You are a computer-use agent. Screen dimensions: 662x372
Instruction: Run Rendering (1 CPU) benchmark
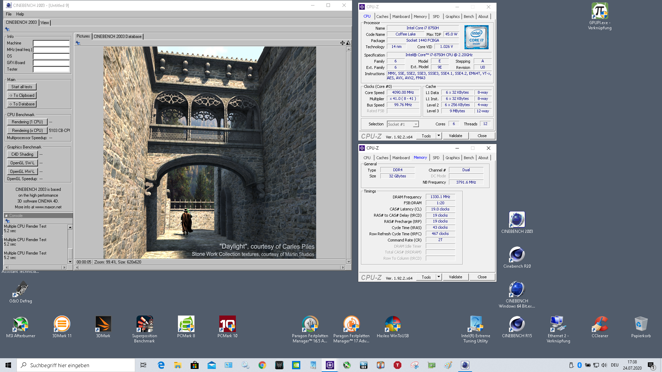(27, 122)
